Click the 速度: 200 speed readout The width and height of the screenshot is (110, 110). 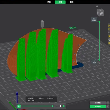click(x=31, y=101)
